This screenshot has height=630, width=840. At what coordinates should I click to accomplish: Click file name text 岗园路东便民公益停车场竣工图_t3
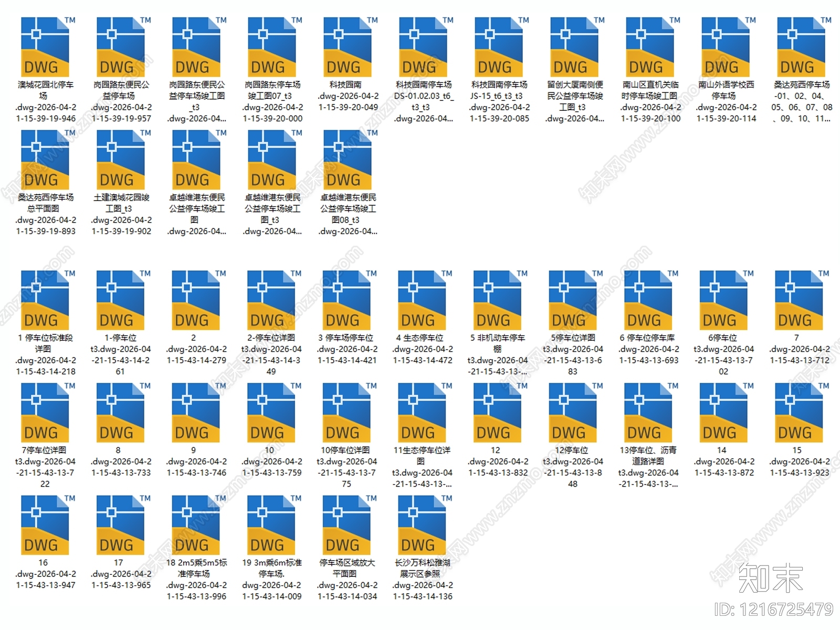tap(197, 101)
